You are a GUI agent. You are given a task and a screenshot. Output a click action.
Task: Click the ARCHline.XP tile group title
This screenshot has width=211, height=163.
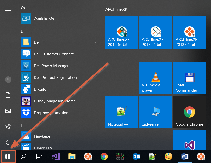[x=116, y=9]
